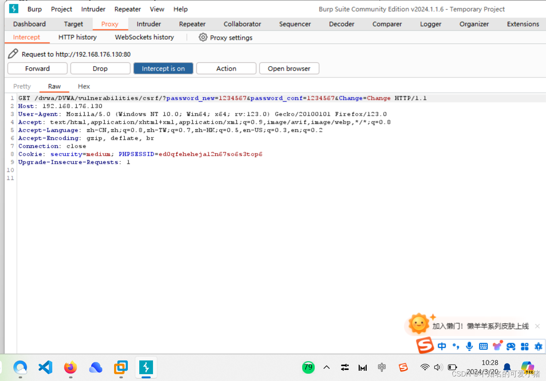
Task: Open the WebSockets history sub-tab
Action: coord(144,37)
